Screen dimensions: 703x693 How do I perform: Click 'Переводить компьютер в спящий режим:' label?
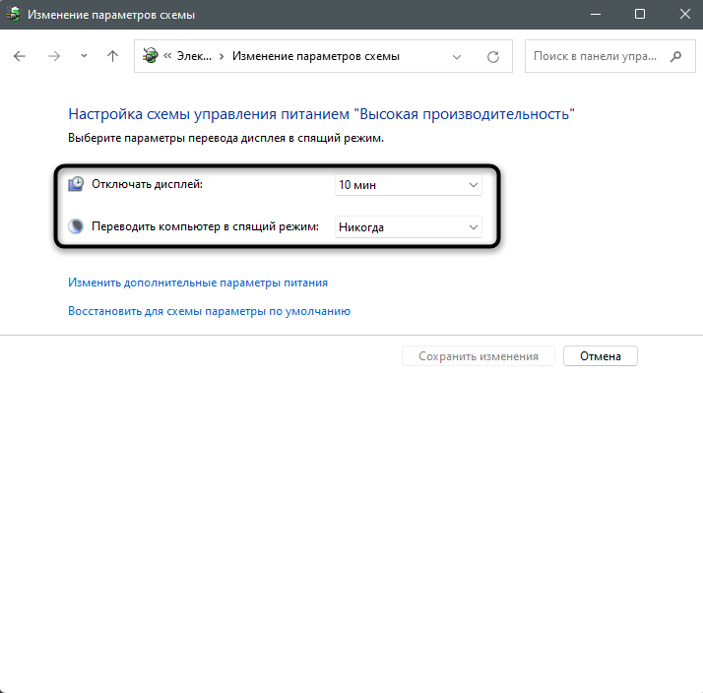[205, 226]
